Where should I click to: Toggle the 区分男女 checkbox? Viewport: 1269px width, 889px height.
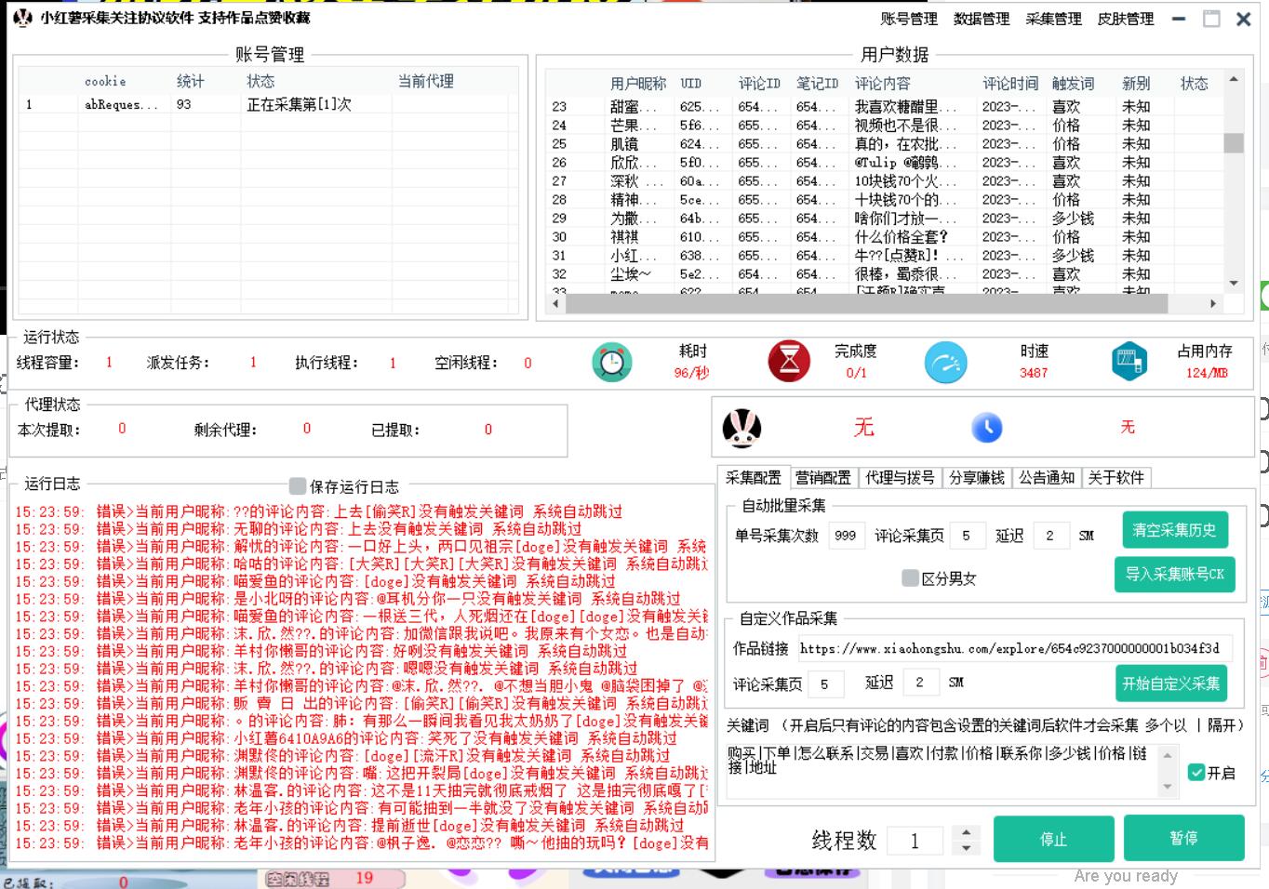(x=911, y=578)
